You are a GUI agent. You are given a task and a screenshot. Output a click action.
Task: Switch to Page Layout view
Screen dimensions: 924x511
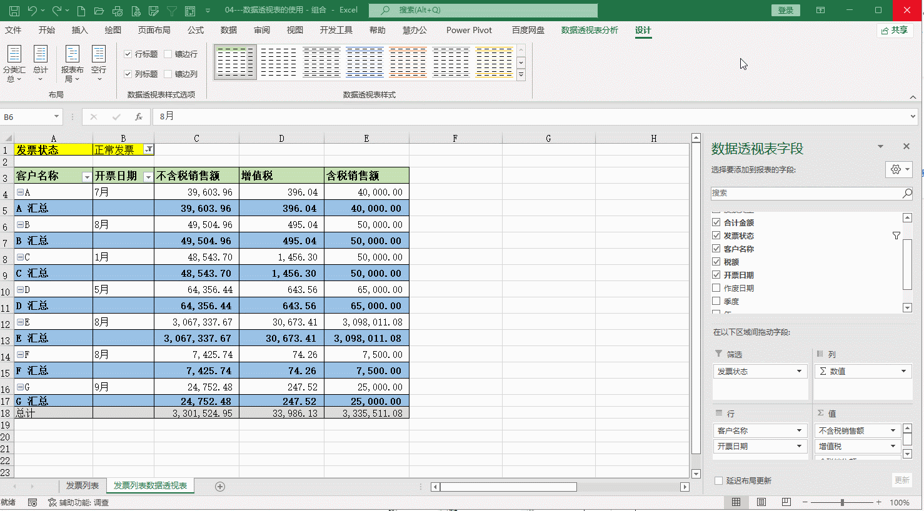pyautogui.click(x=761, y=502)
